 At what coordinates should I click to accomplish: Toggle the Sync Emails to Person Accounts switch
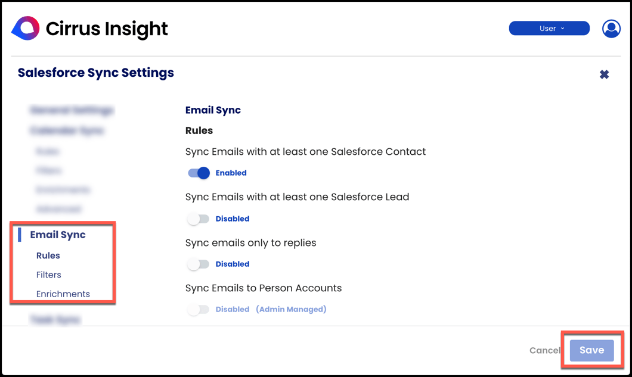tap(198, 309)
